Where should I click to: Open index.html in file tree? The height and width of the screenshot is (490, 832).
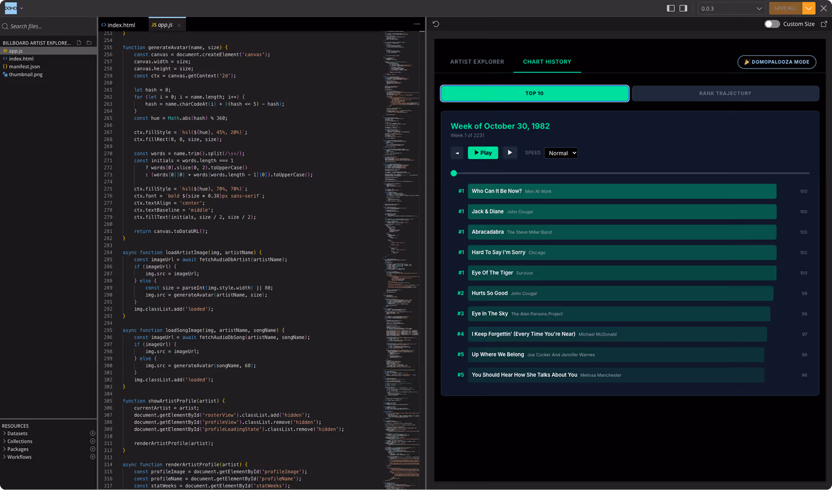(x=48, y=59)
